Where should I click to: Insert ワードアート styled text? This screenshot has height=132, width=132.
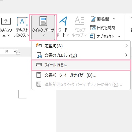point(63,28)
